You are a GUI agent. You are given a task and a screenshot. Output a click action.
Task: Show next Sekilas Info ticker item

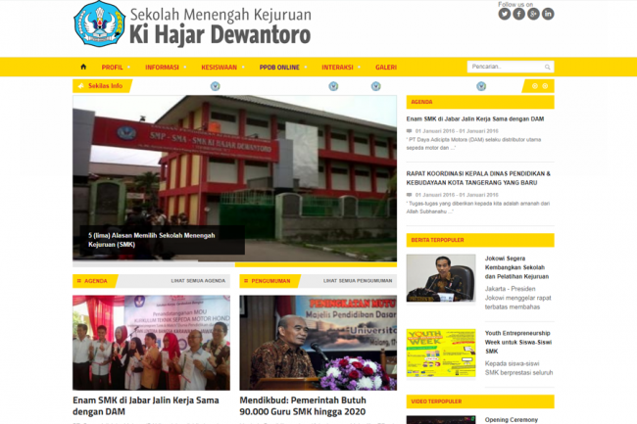tap(545, 86)
